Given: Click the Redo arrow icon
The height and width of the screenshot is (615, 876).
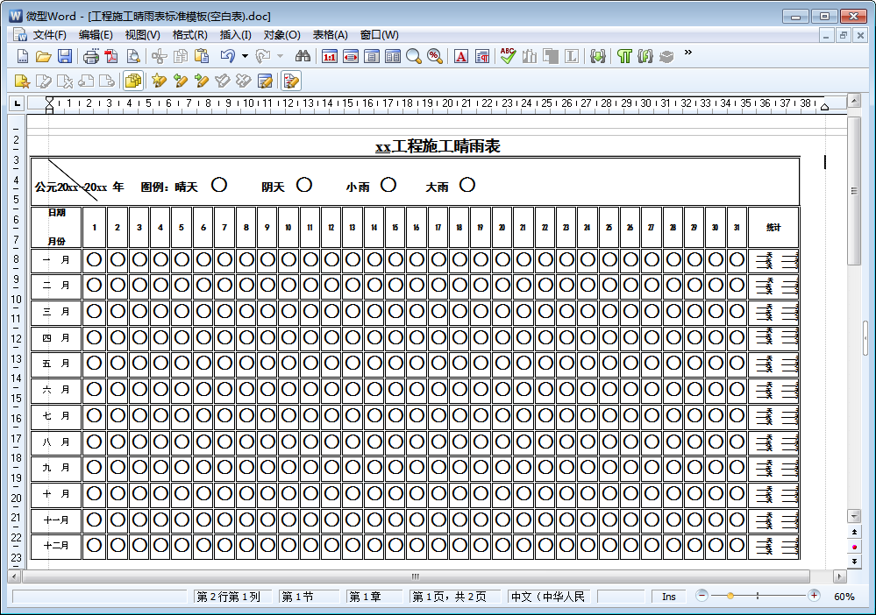Looking at the screenshot, I should [x=262, y=56].
